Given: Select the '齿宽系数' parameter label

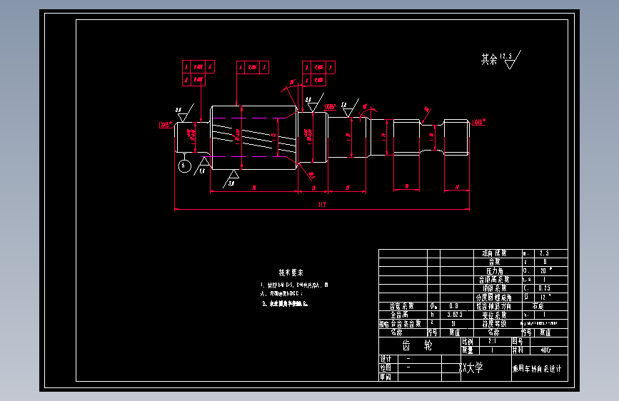Looking at the screenshot, I should tap(402, 306).
